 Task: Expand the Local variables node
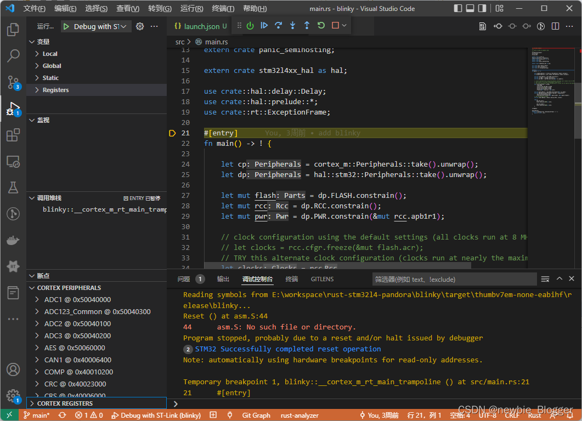coord(37,54)
